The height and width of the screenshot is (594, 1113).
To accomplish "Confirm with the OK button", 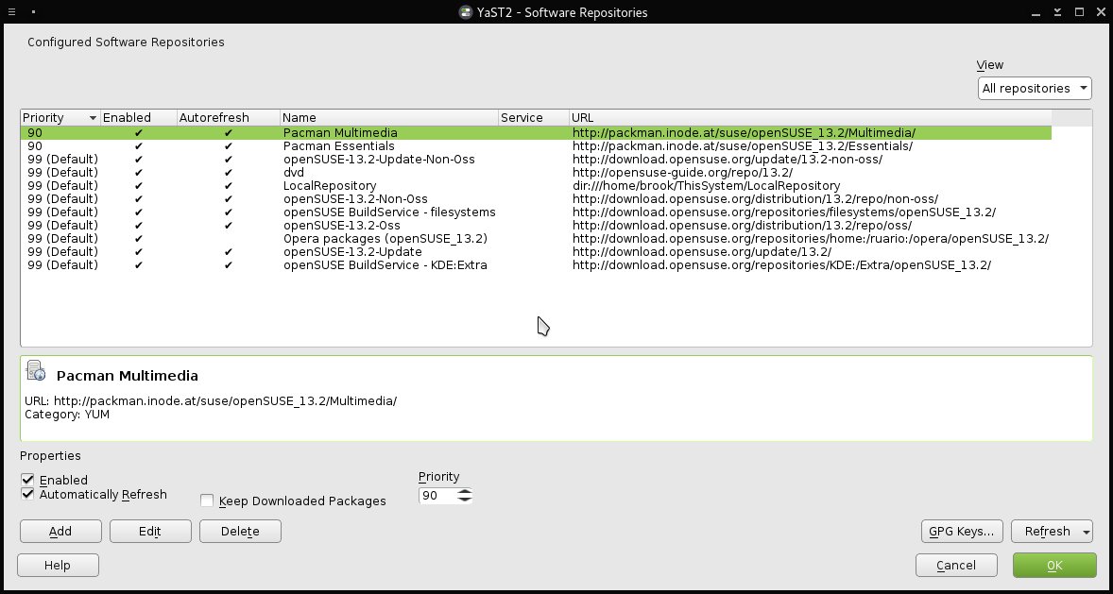I will pos(1054,566).
